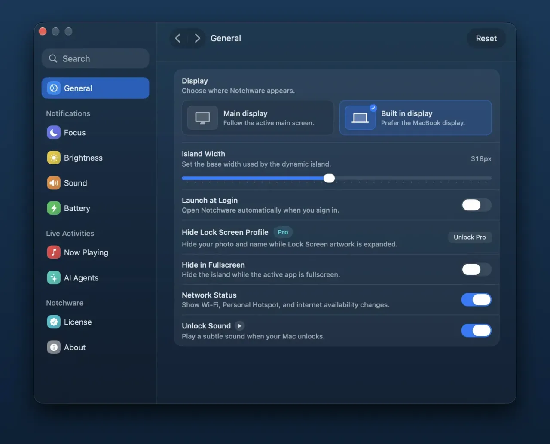This screenshot has width=550, height=444.
Task: Click the Reset button
Action: (486, 38)
